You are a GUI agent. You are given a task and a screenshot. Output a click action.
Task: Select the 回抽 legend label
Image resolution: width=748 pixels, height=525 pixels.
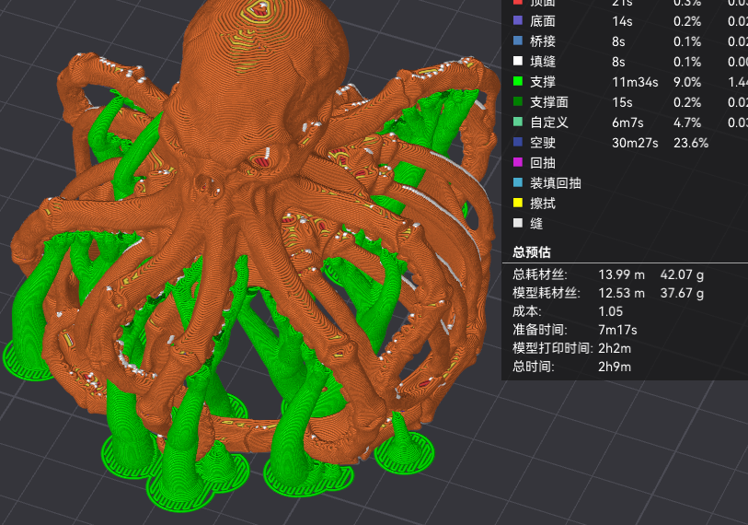coord(543,162)
